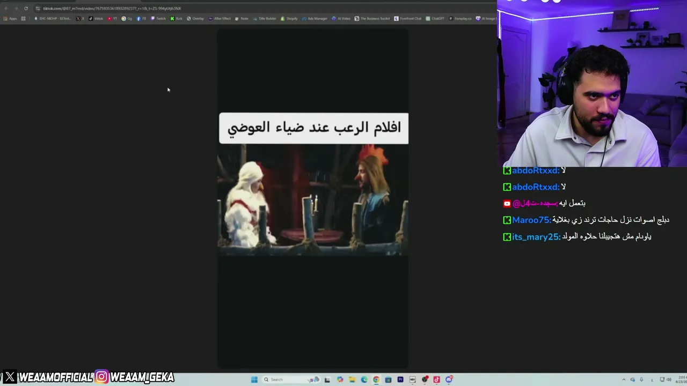Open the Ads Manager bookmark

(x=315, y=19)
